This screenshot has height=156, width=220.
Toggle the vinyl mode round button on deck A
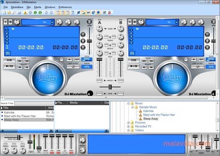tap(62, 60)
